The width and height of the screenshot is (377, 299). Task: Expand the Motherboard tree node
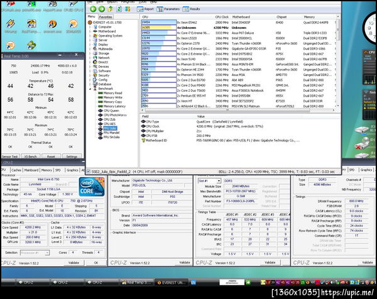click(90, 31)
